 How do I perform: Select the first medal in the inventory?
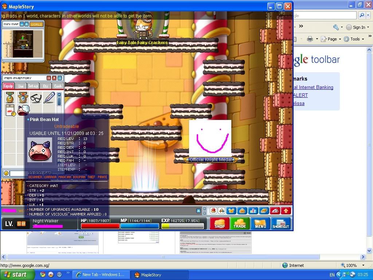[10, 98]
